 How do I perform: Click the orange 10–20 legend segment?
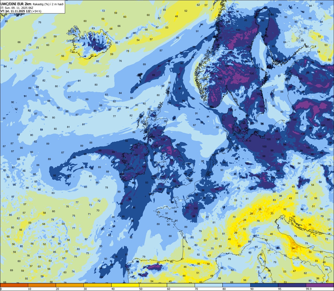click(42, 285)
